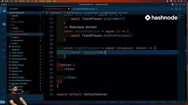Viewport: 188px width, 105px height.
Task: Change Spaces: 4 indentation setting
Action: pyautogui.click(x=114, y=102)
